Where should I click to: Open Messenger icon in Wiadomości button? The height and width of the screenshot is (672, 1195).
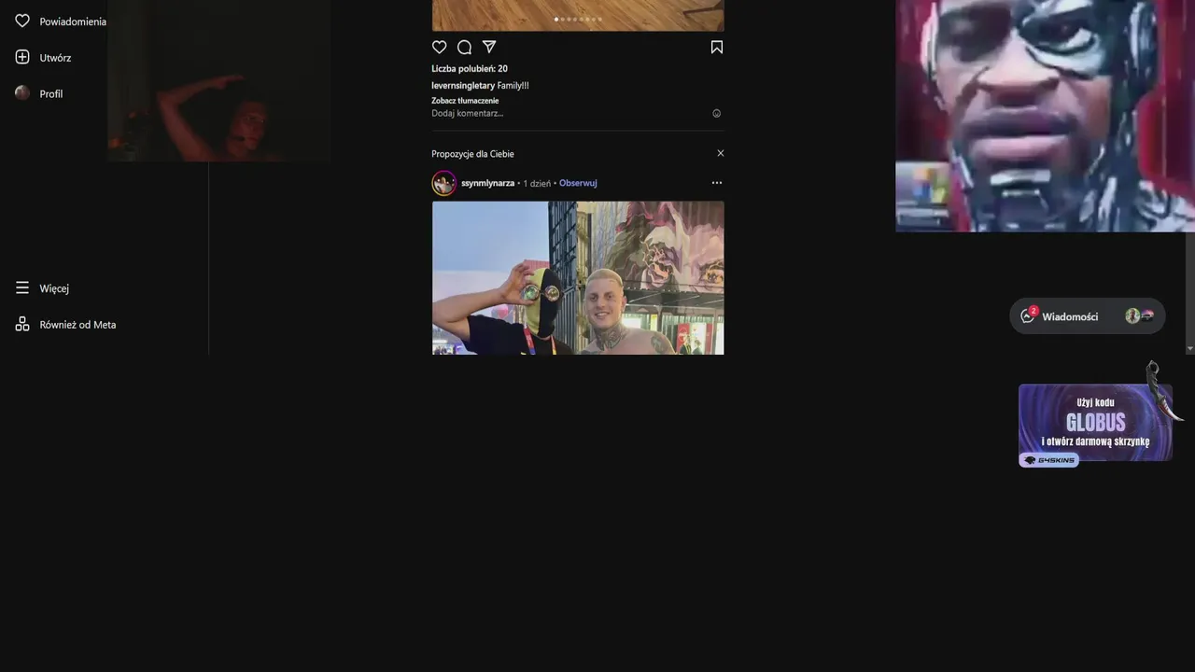coord(1028,316)
